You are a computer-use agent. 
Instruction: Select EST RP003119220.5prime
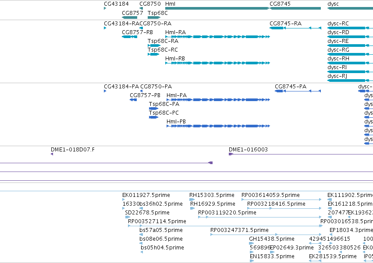click(x=260, y=217)
